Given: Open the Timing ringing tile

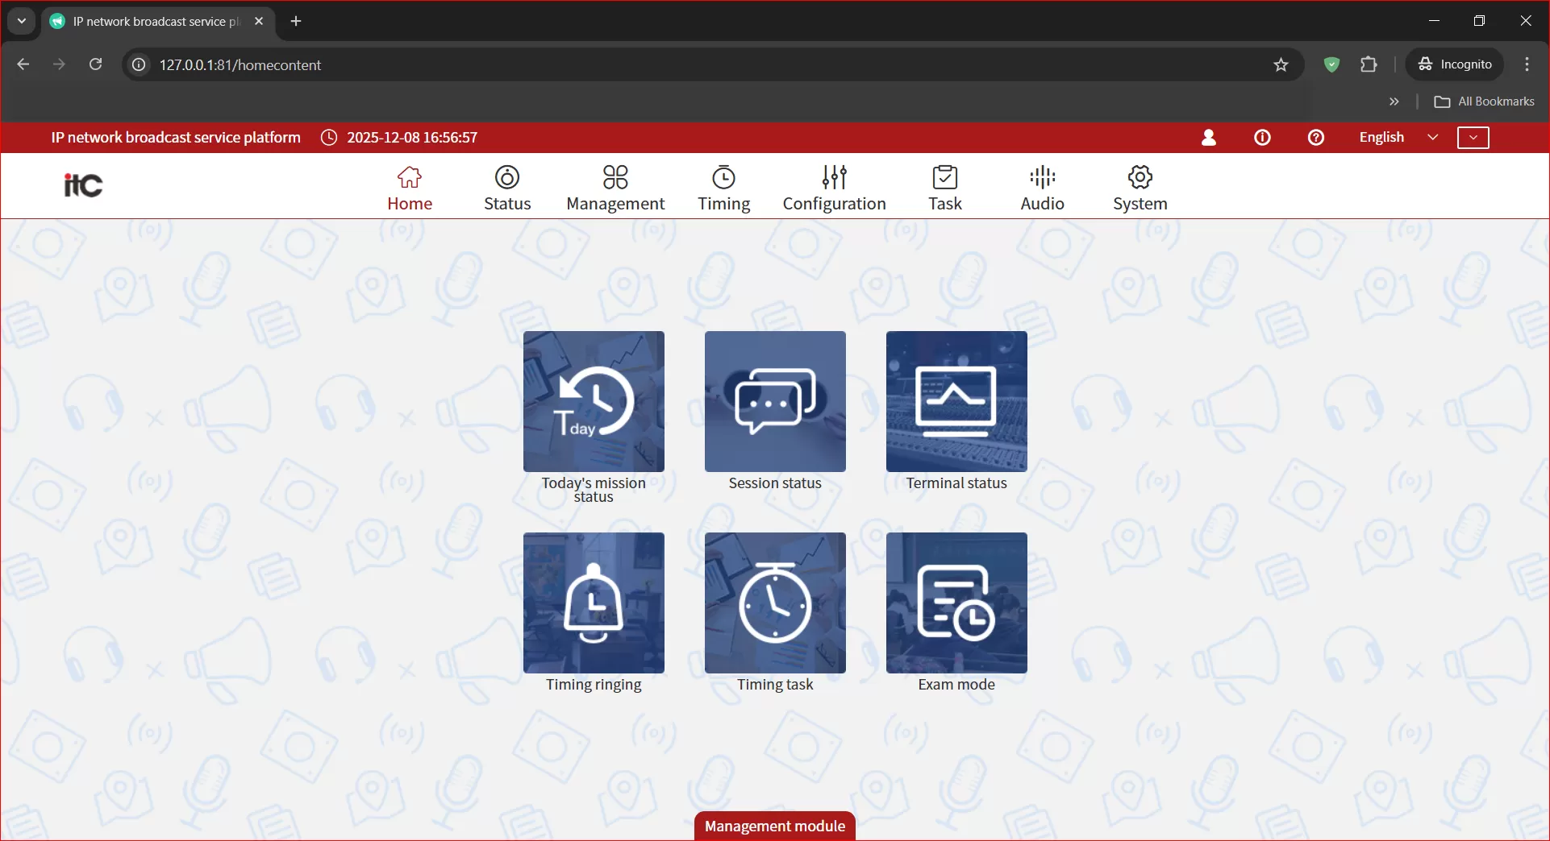Looking at the screenshot, I should pos(594,603).
